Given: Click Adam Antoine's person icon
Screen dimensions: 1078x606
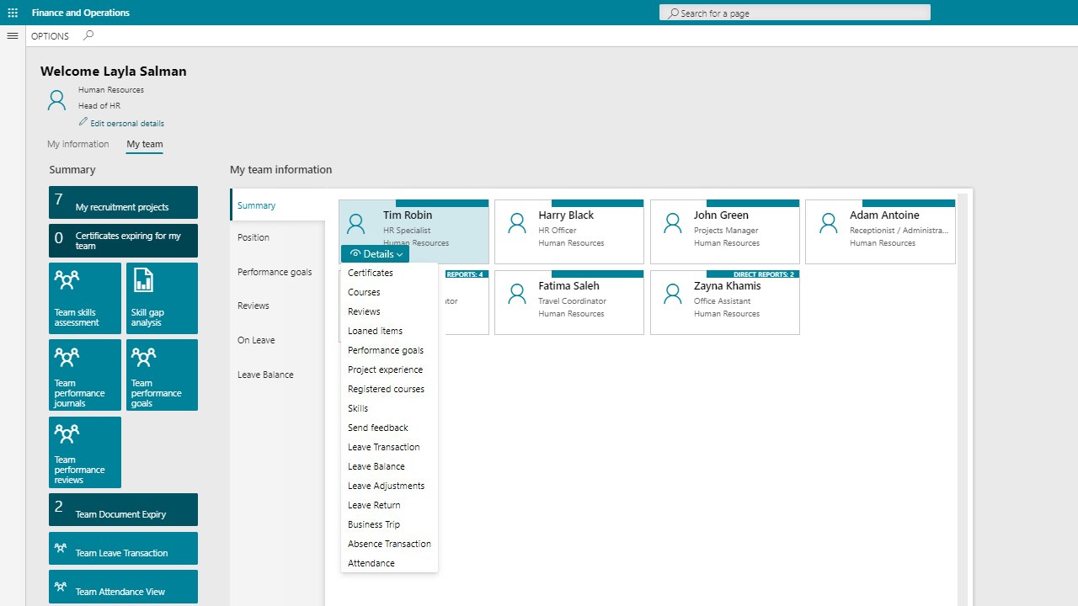Looking at the screenshot, I should click(x=828, y=224).
